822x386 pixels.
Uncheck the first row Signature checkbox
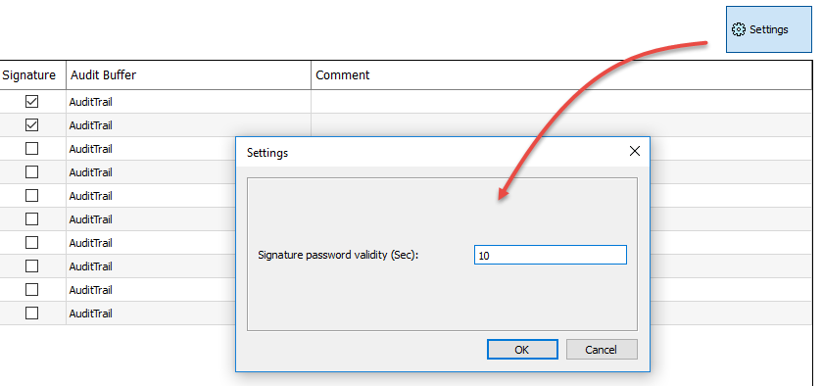(x=32, y=101)
